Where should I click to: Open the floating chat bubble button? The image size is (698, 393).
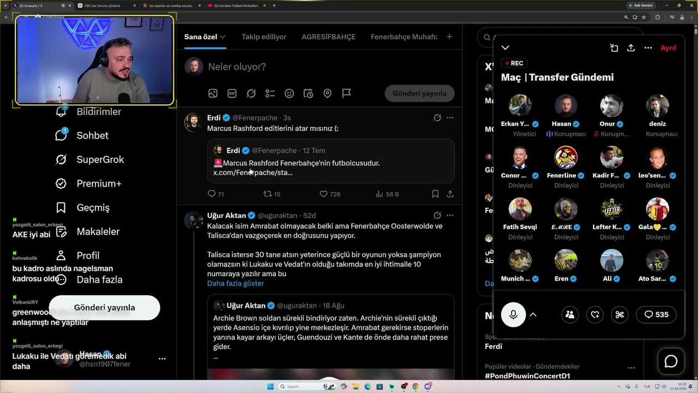pyautogui.click(x=671, y=361)
